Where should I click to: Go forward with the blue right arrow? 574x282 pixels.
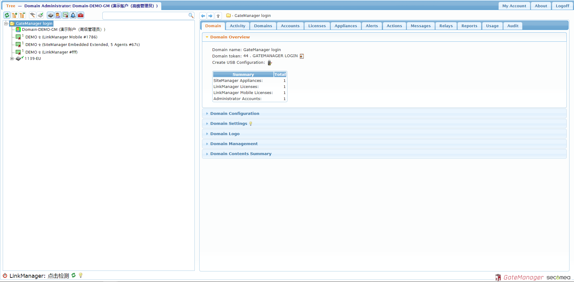[210, 16]
